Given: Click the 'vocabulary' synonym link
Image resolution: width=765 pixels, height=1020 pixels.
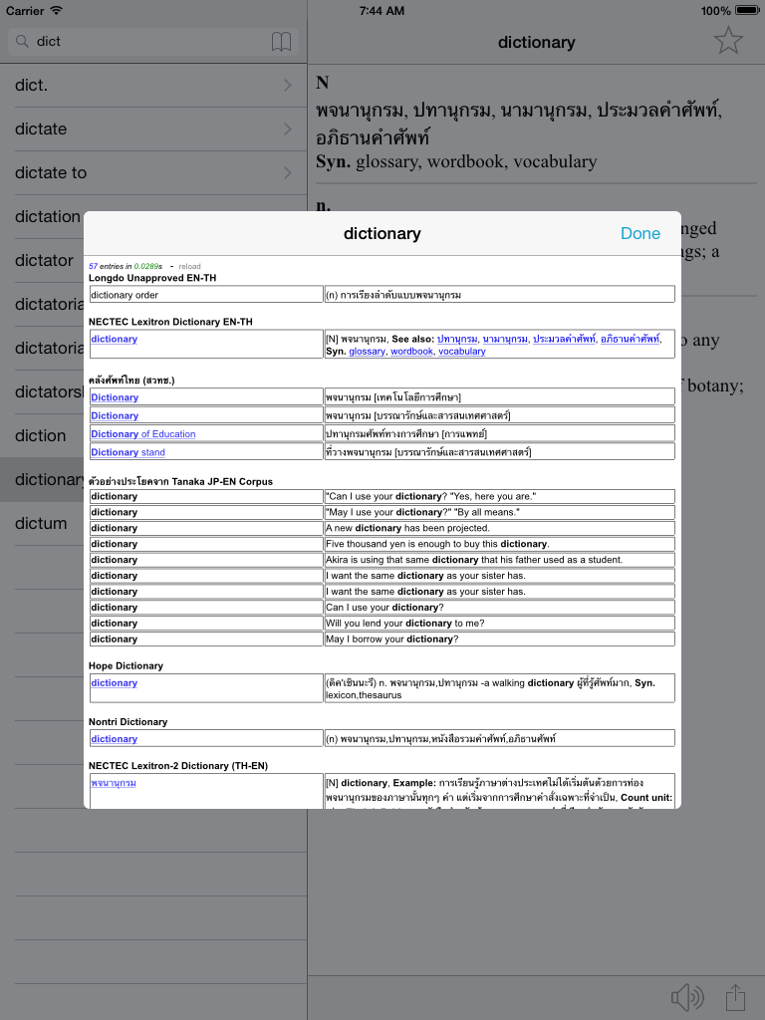Looking at the screenshot, I should click(x=462, y=352).
